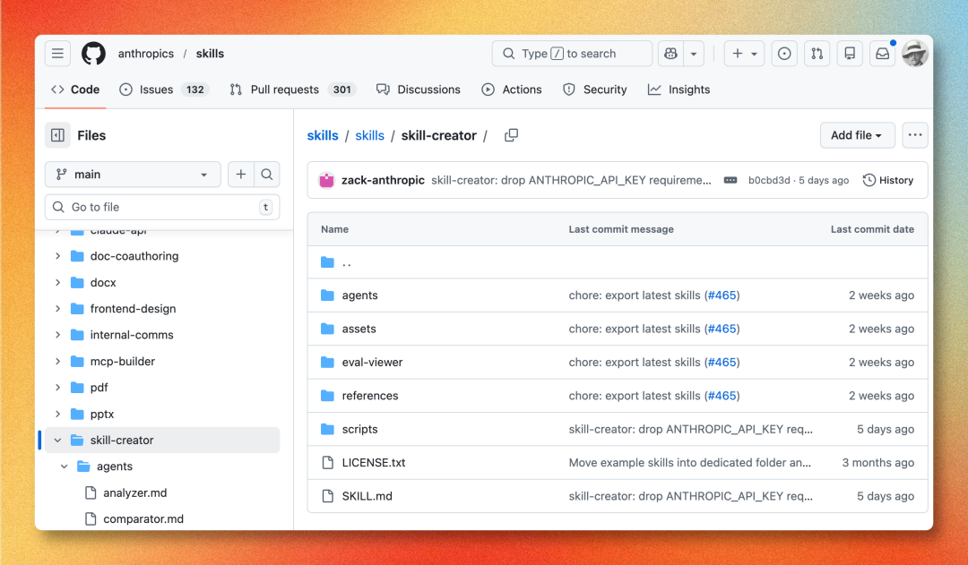Click the zack-anthropic avatar icon
Image resolution: width=968 pixels, height=565 pixels.
[x=326, y=180]
